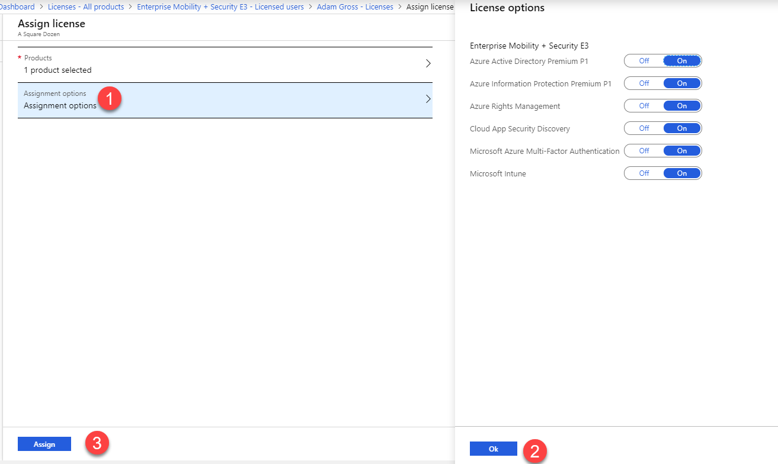Set Azure Information Protection Premium P1 to Off
Screen dimensions: 778x464
[643, 83]
